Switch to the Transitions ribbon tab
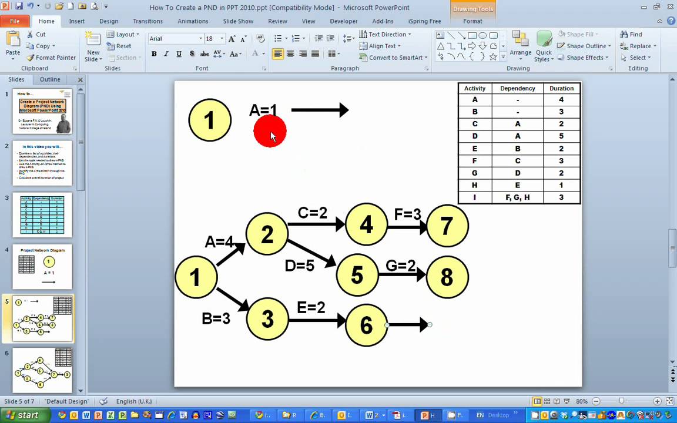The height and width of the screenshot is (423, 677). click(148, 21)
